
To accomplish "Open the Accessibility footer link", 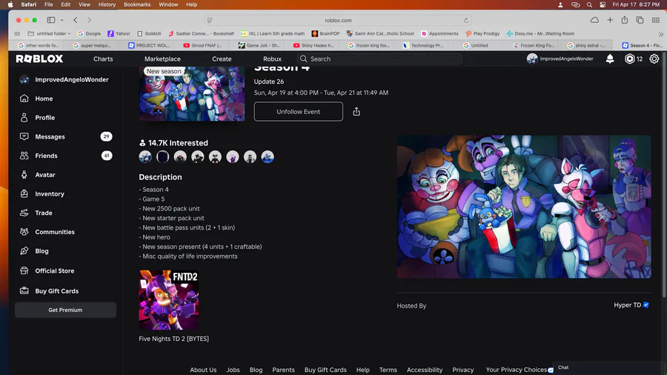I will pos(425,370).
